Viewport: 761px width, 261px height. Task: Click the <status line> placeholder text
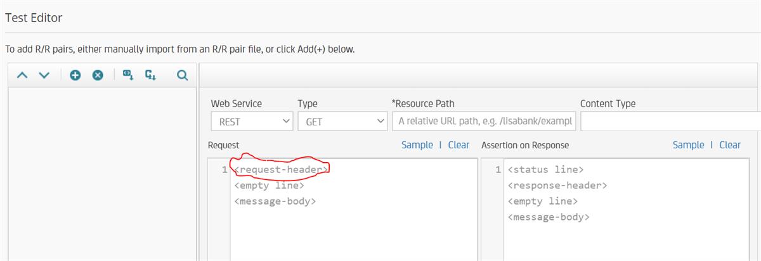click(x=546, y=170)
